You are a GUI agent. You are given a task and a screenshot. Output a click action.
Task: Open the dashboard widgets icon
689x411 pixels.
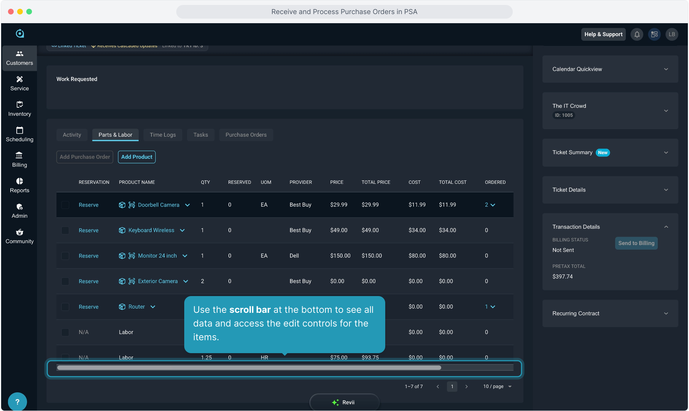(654, 34)
